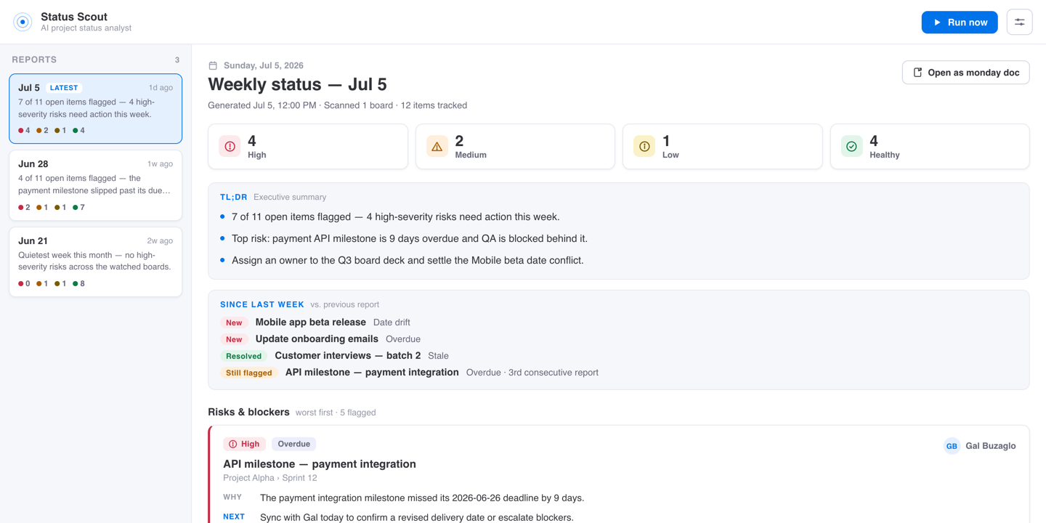This screenshot has width=1046, height=523.
Task: Open API milestone in Since last week list
Action: point(372,372)
